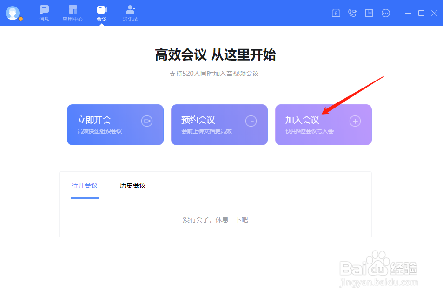This screenshot has width=443, height=298.
Task: Join a meeting with 加入会议
Action: pyautogui.click(x=324, y=125)
